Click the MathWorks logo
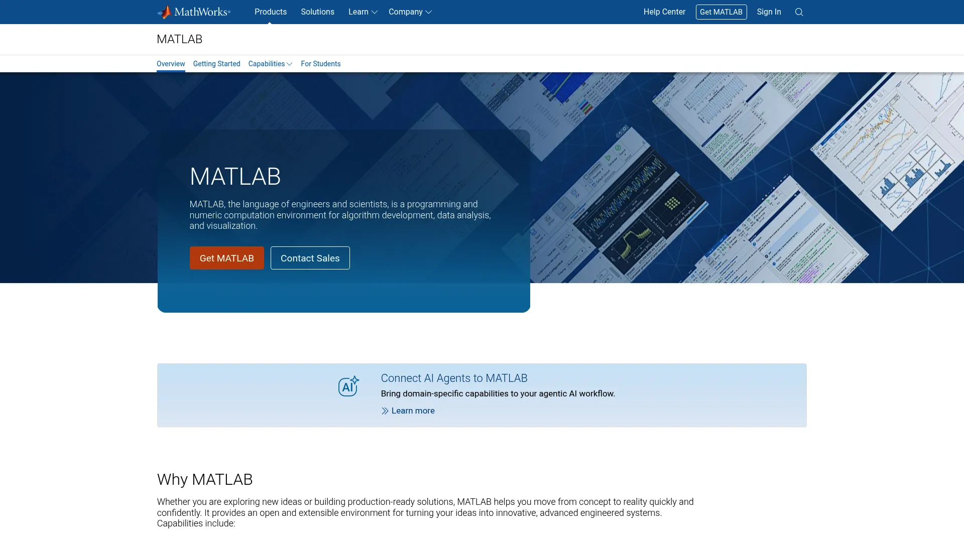Image resolution: width=964 pixels, height=542 pixels. point(194,12)
